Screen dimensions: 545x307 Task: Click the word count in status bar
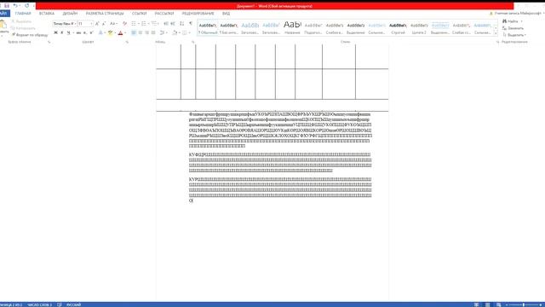40,304
